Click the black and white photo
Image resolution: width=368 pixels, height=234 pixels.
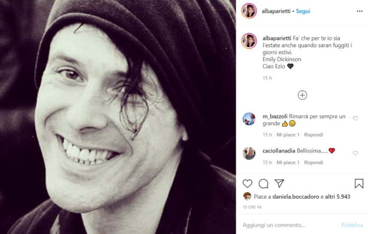coord(118,117)
